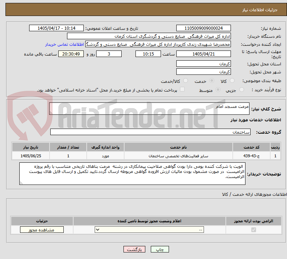Click service code cell ج-43-439

(x=252, y=156)
